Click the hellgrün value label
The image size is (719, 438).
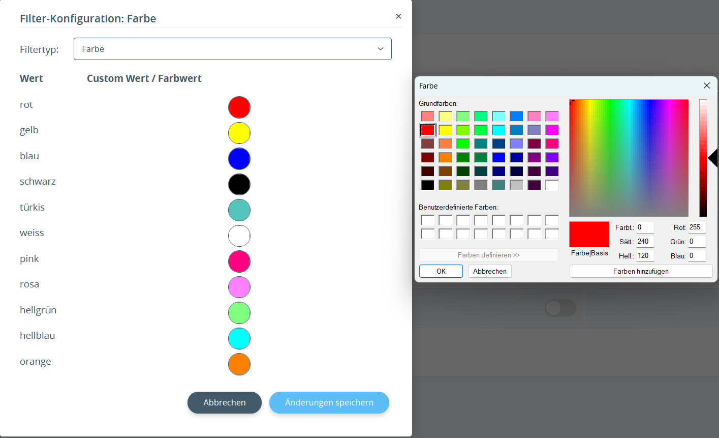[38, 310]
